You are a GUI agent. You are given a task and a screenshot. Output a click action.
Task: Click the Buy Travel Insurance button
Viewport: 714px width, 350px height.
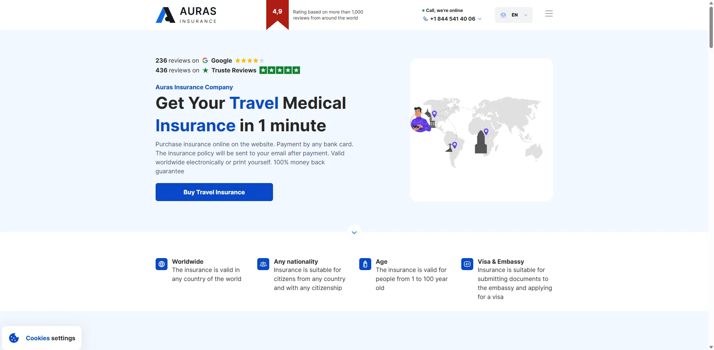click(214, 192)
